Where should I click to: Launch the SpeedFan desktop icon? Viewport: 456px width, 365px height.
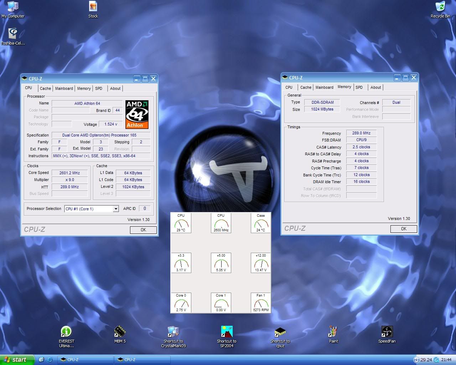pos(387,332)
